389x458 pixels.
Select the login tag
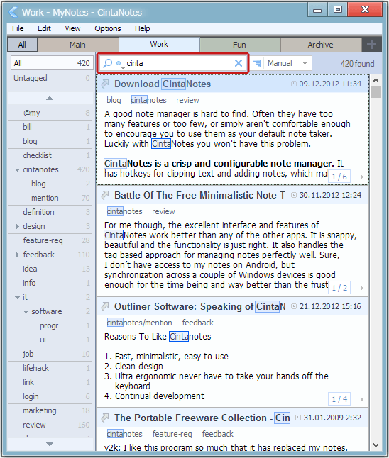(x=50, y=396)
